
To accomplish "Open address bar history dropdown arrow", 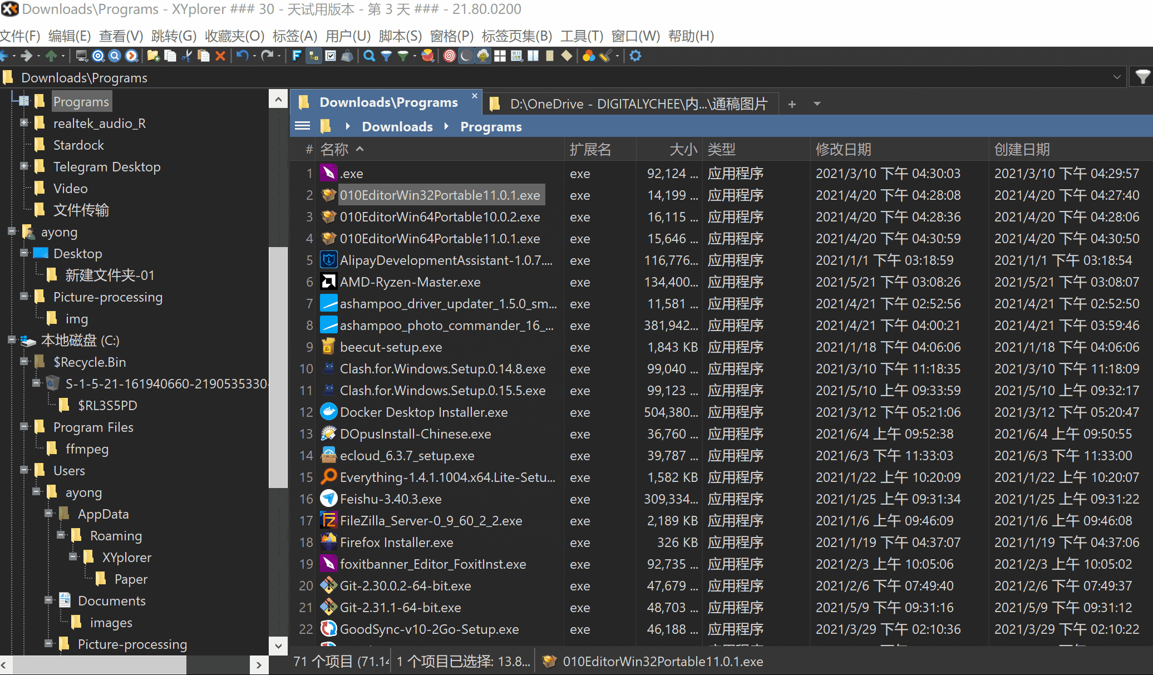I will click(1117, 77).
